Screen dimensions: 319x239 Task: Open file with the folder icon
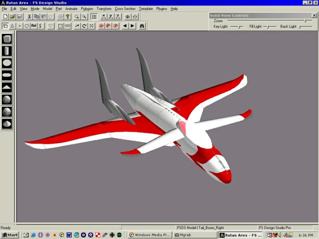[12, 17]
